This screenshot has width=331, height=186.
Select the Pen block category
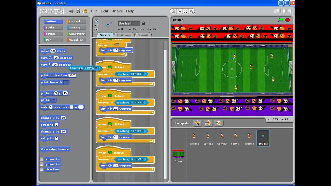[x=53, y=40]
